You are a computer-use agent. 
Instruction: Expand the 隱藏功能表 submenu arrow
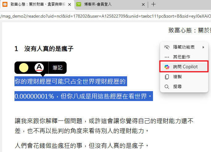tap(203, 47)
